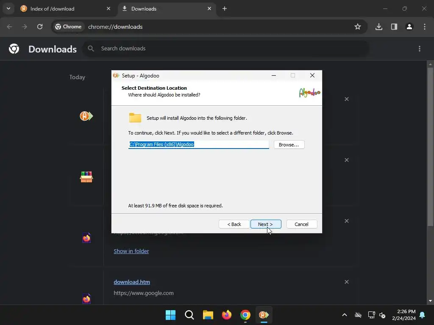This screenshot has height=325, width=434.
Task: Remove the WinRAR download from list
Action: tap(347, 160)
